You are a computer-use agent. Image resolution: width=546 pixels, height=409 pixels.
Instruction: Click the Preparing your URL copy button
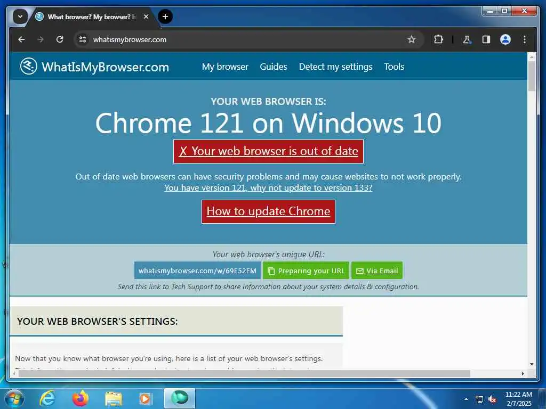[306, 271]
